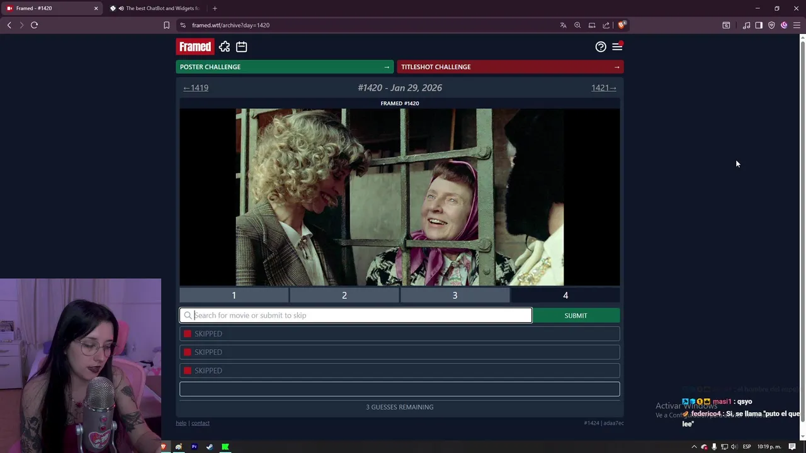The width and height of the screenshot is (806, 453).
Task: Switch to the Framed #1420 browser tab
Action: 50,8
